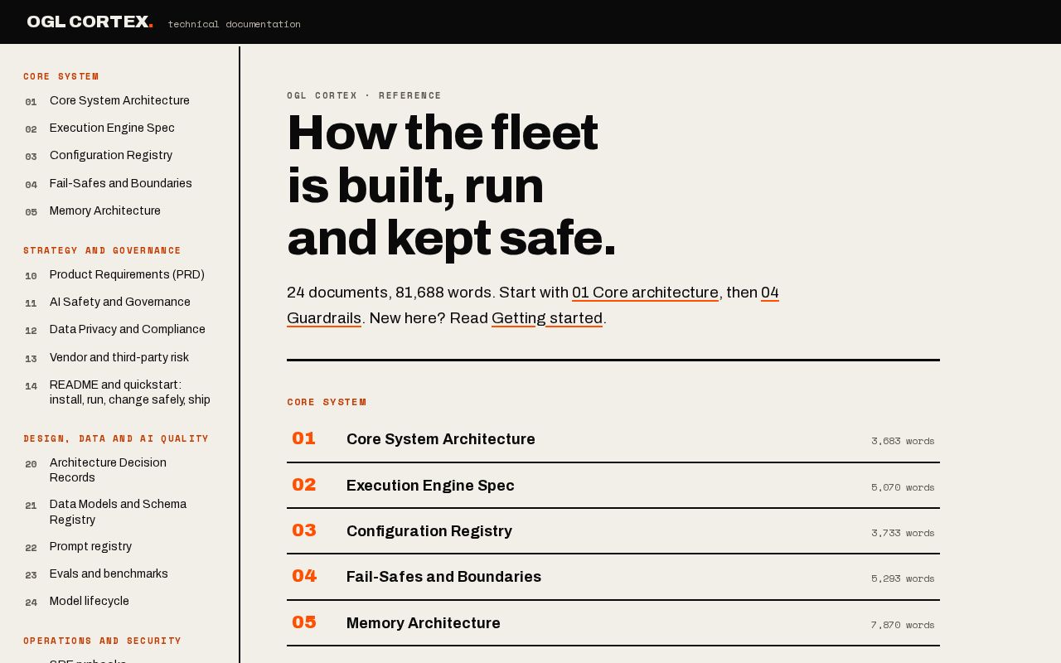Go to Fail-Safes and Boundaries sidebar link
The height and width of the screenshot is (663, 1061).
point(118,184)
